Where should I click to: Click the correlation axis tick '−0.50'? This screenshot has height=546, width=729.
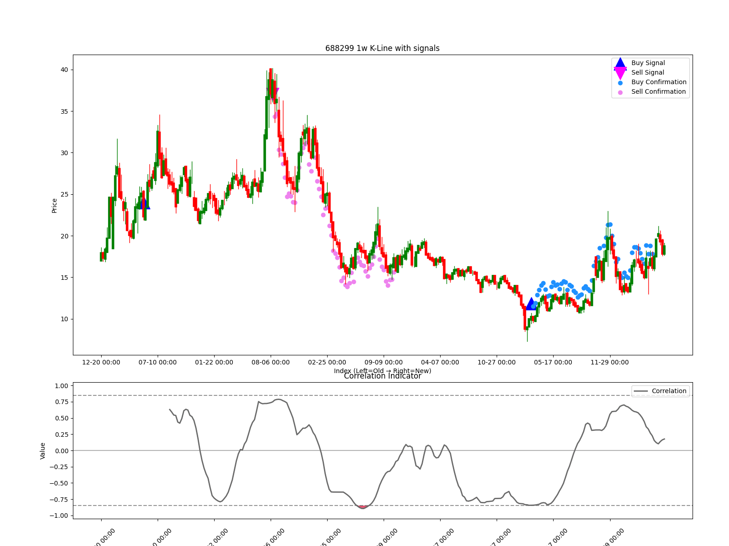click(59, 483)
